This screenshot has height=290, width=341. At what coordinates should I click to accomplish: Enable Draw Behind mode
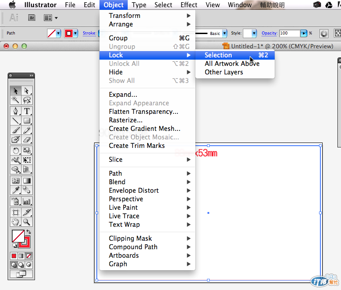pyautogui.click(x=21, y=265)
